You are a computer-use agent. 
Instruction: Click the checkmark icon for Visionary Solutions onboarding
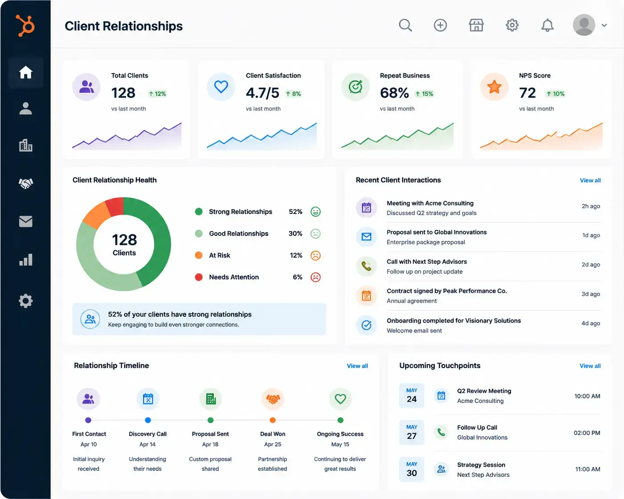click(366, 325)
